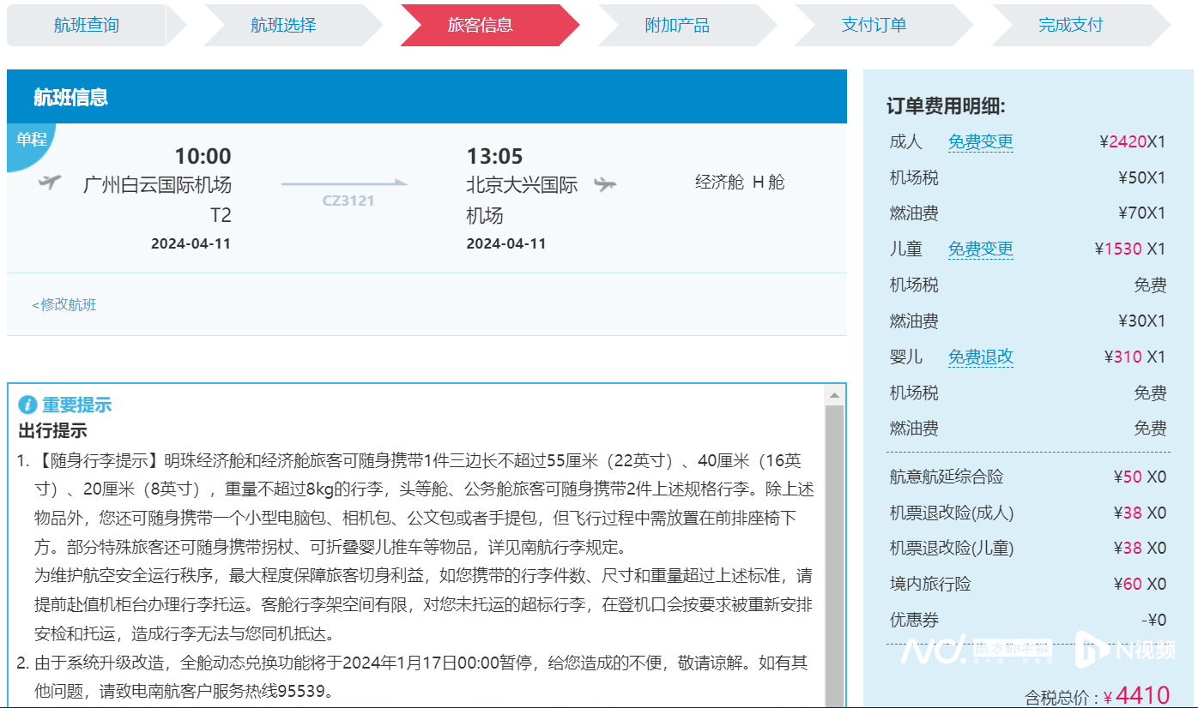Click the adult fare amount 2420
Image resolution: width=1198 pixels, height=708 pixels.
(x=1128, y=141)
